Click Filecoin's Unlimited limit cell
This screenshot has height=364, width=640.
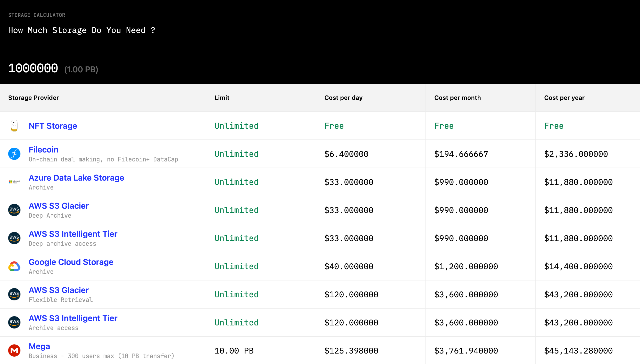click(237, 154)
